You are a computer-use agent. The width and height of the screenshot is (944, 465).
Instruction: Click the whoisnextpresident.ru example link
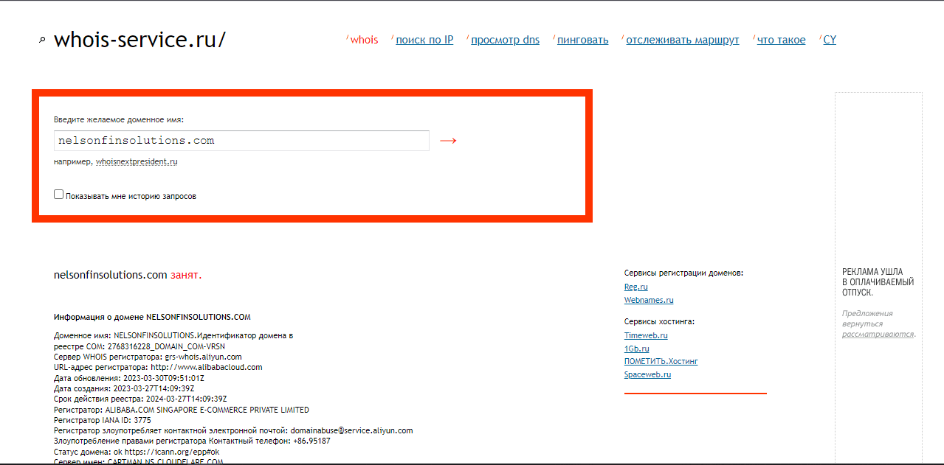(x=137, y=161)
